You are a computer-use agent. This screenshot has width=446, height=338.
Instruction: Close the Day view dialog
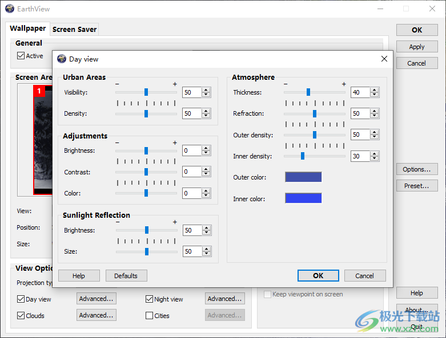(x=384, y=59)
